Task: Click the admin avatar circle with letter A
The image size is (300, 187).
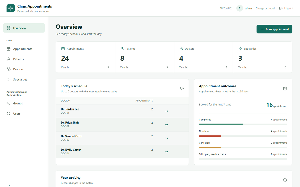Action: 240,8
